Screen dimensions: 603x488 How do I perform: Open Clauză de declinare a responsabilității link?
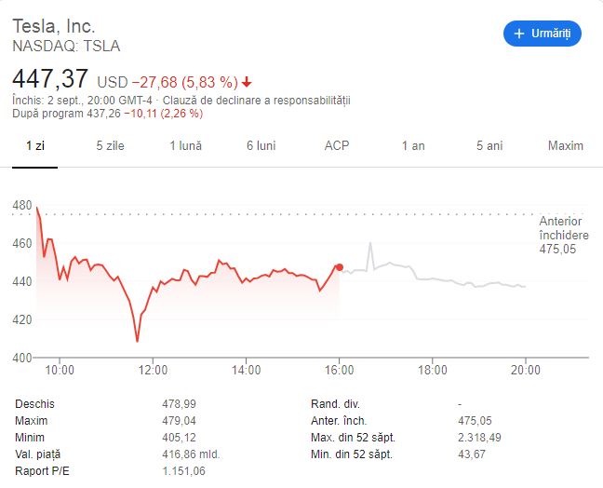point(256,101)
